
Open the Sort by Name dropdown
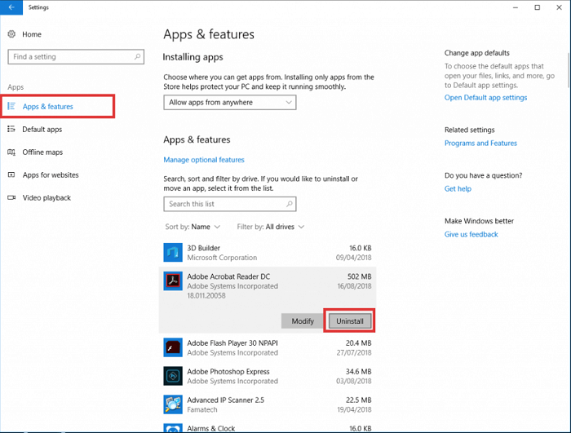point(193,227)
